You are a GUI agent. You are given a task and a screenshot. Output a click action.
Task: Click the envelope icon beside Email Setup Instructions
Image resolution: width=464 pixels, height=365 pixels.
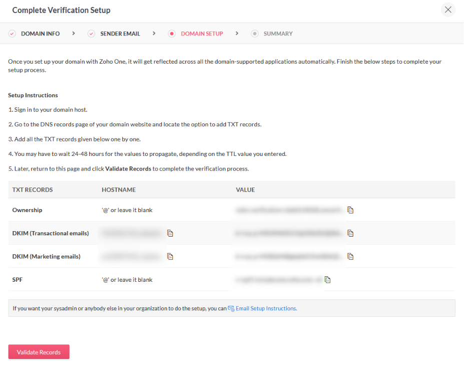point(231,308)
